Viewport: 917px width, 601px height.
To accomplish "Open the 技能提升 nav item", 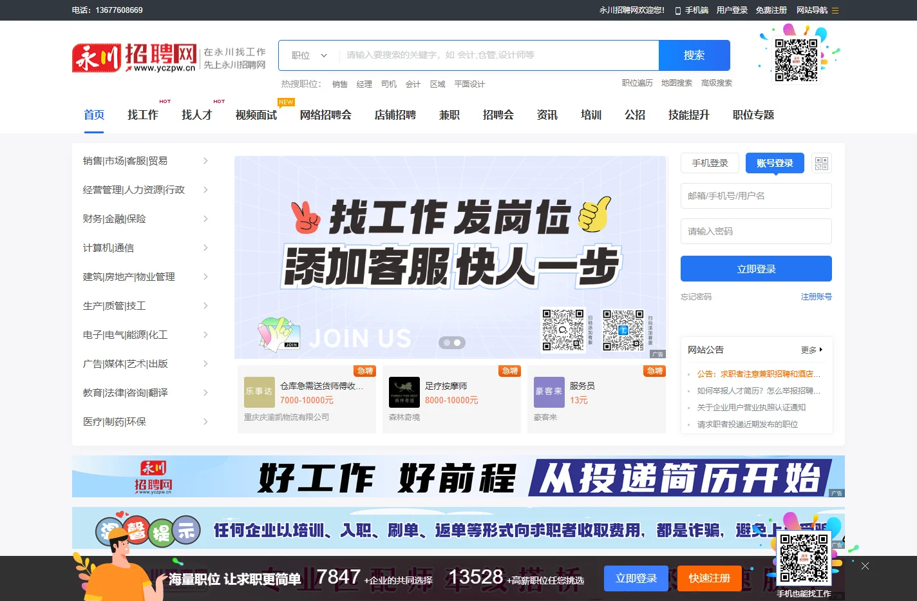I will [689, 115].
